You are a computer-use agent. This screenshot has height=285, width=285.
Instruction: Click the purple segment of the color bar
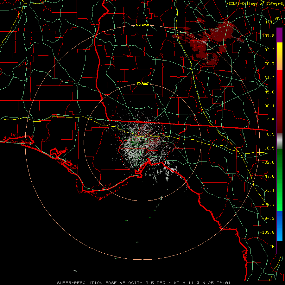[x=280, y=35]
